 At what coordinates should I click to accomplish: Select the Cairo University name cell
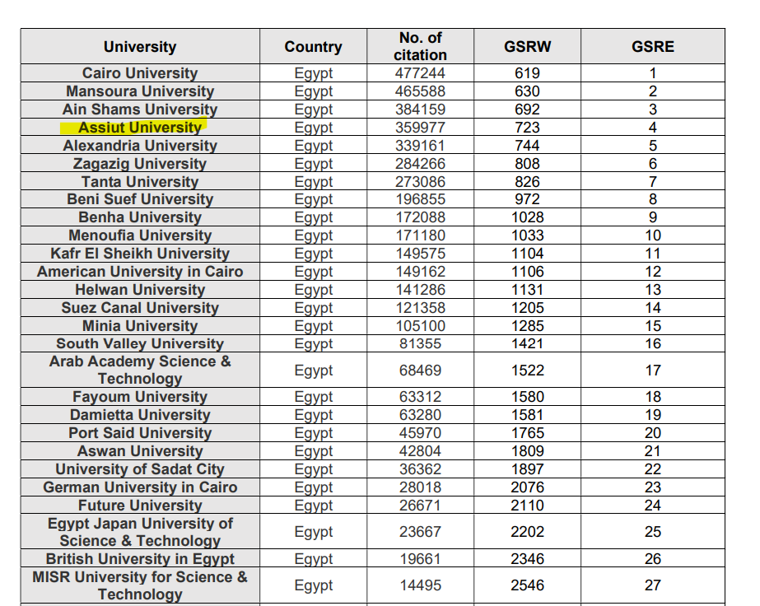click(x=140, y=73)
